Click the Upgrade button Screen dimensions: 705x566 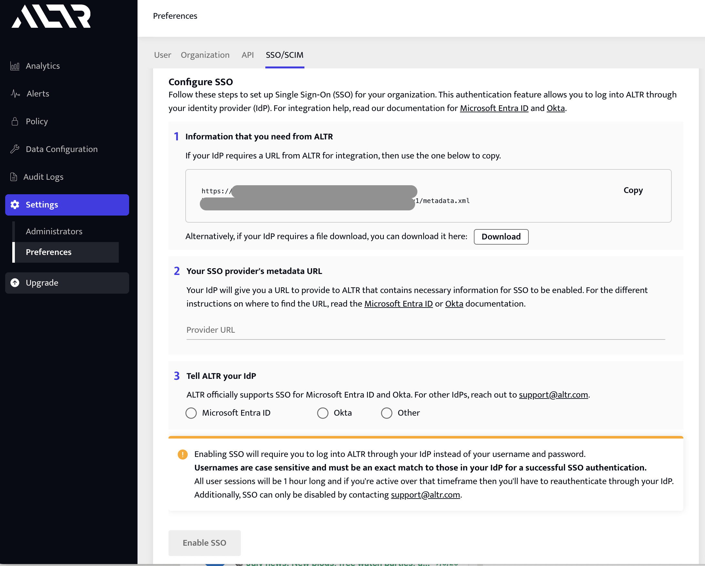(67, 283)
